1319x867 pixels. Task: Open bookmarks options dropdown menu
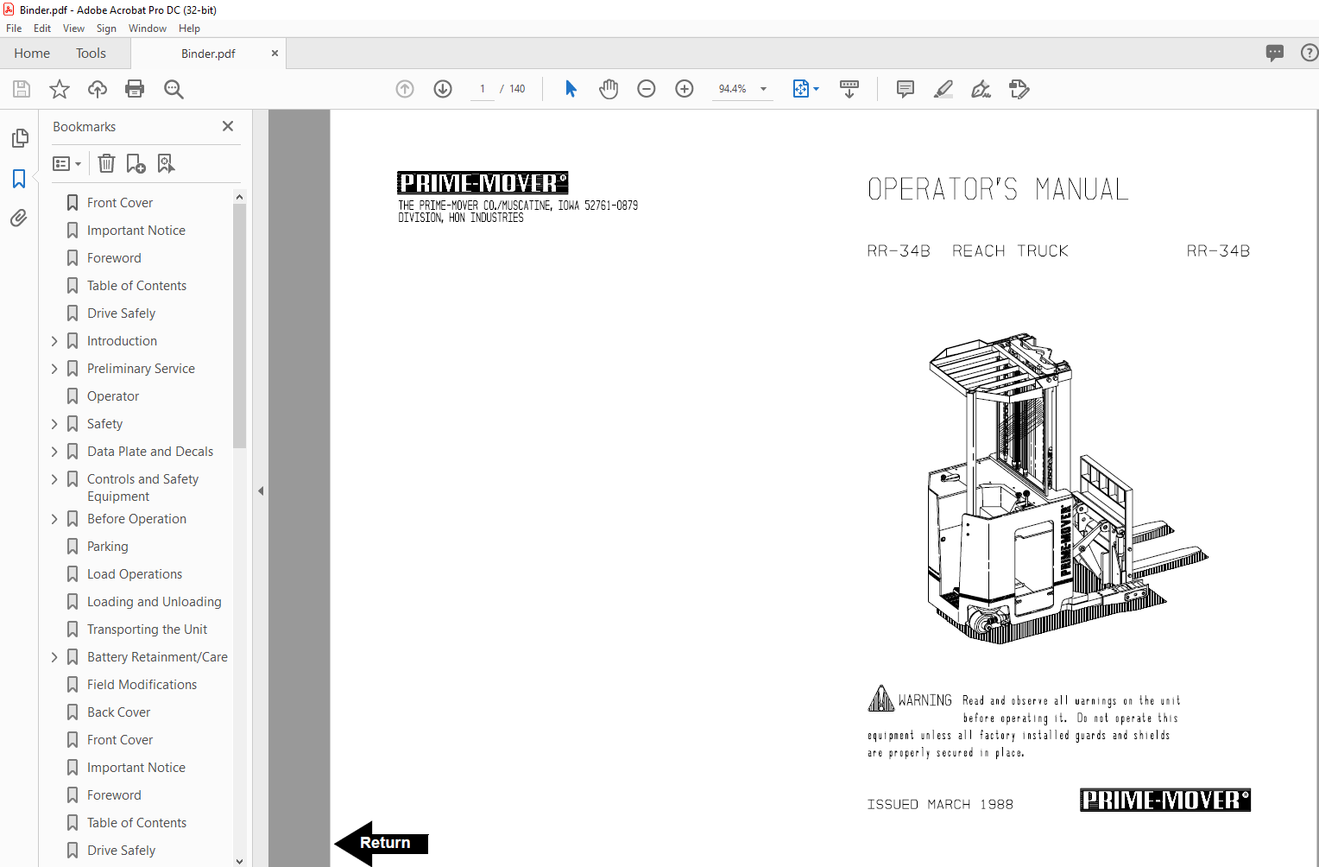(x=66, y=163)
